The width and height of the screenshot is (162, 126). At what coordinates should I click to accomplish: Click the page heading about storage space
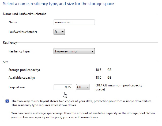58,4
